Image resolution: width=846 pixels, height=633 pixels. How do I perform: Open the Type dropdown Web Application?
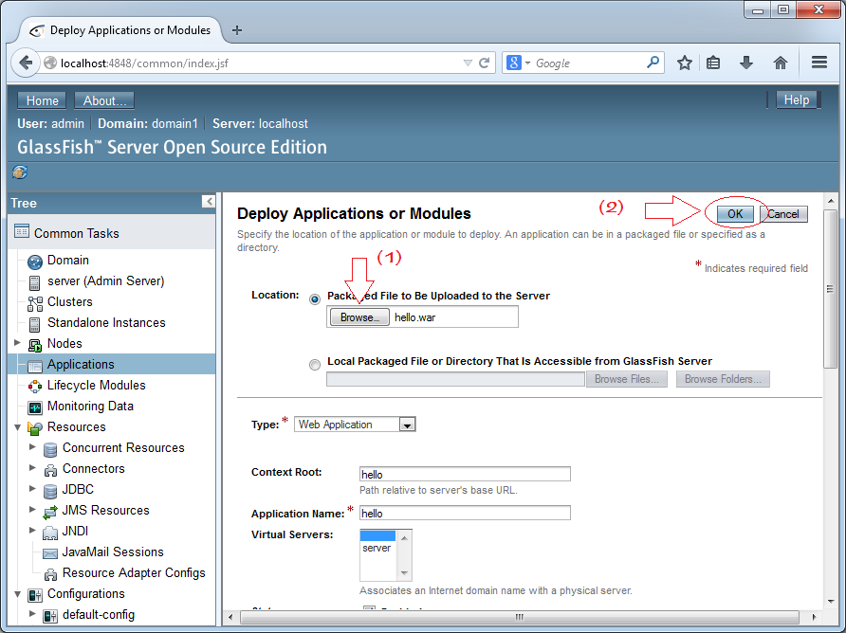click(355, 425)
